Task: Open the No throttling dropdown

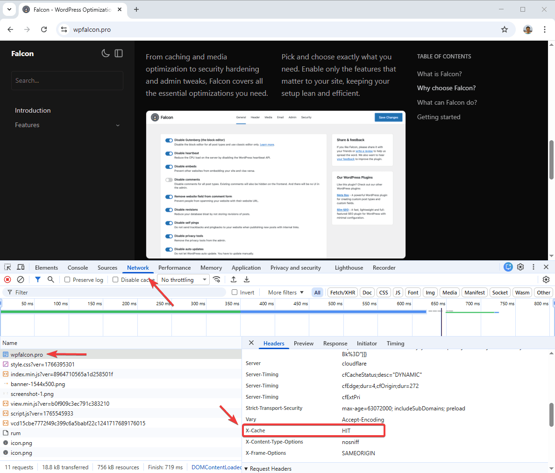Action: coord(183,279)
